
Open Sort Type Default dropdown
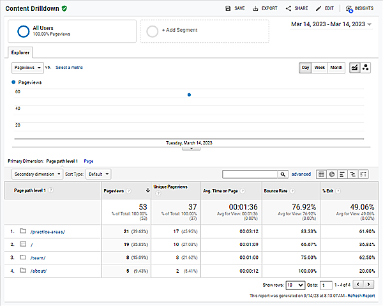point(98,174)
